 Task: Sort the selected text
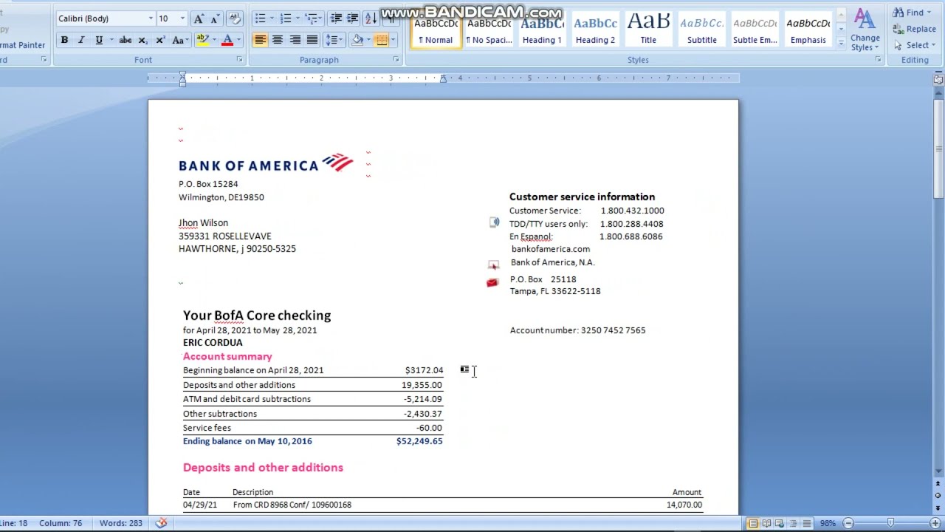pyautogui.click(x=371, y=18)
